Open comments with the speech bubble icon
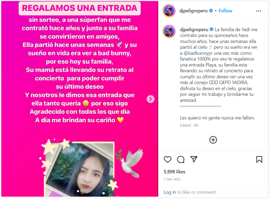Screen dimensions: 270x199 click(181, 159)
